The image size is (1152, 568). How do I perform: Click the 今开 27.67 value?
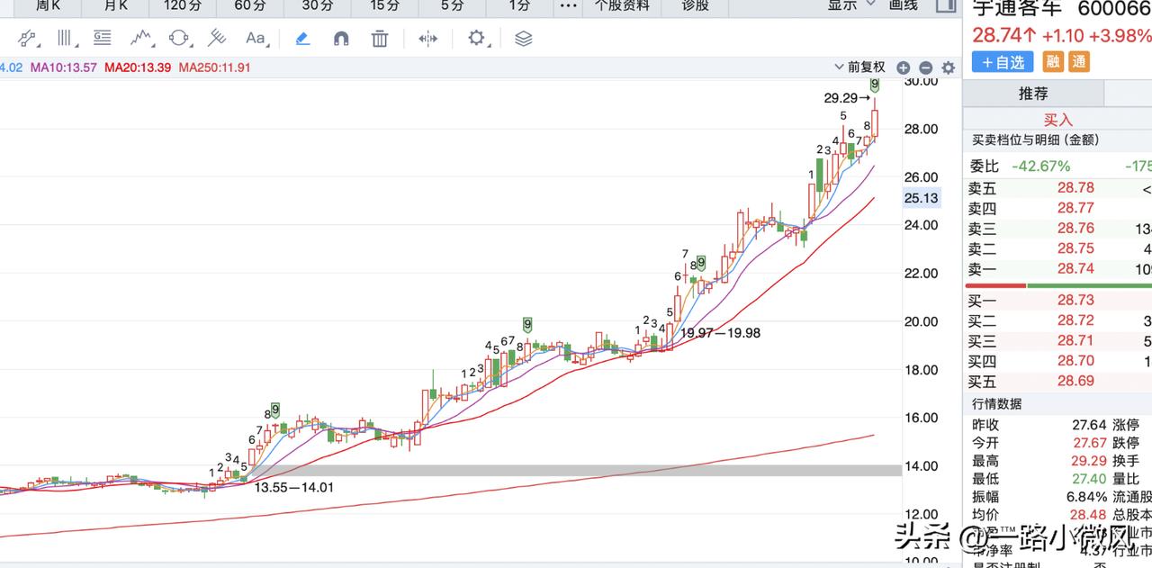pyautogui.click(x=1088, y=443)
